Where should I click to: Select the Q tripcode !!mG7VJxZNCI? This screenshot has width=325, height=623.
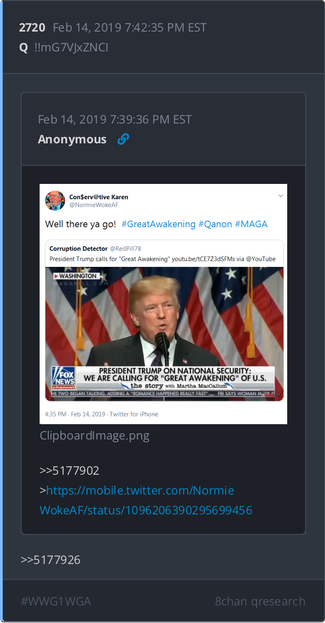[71, 47]
